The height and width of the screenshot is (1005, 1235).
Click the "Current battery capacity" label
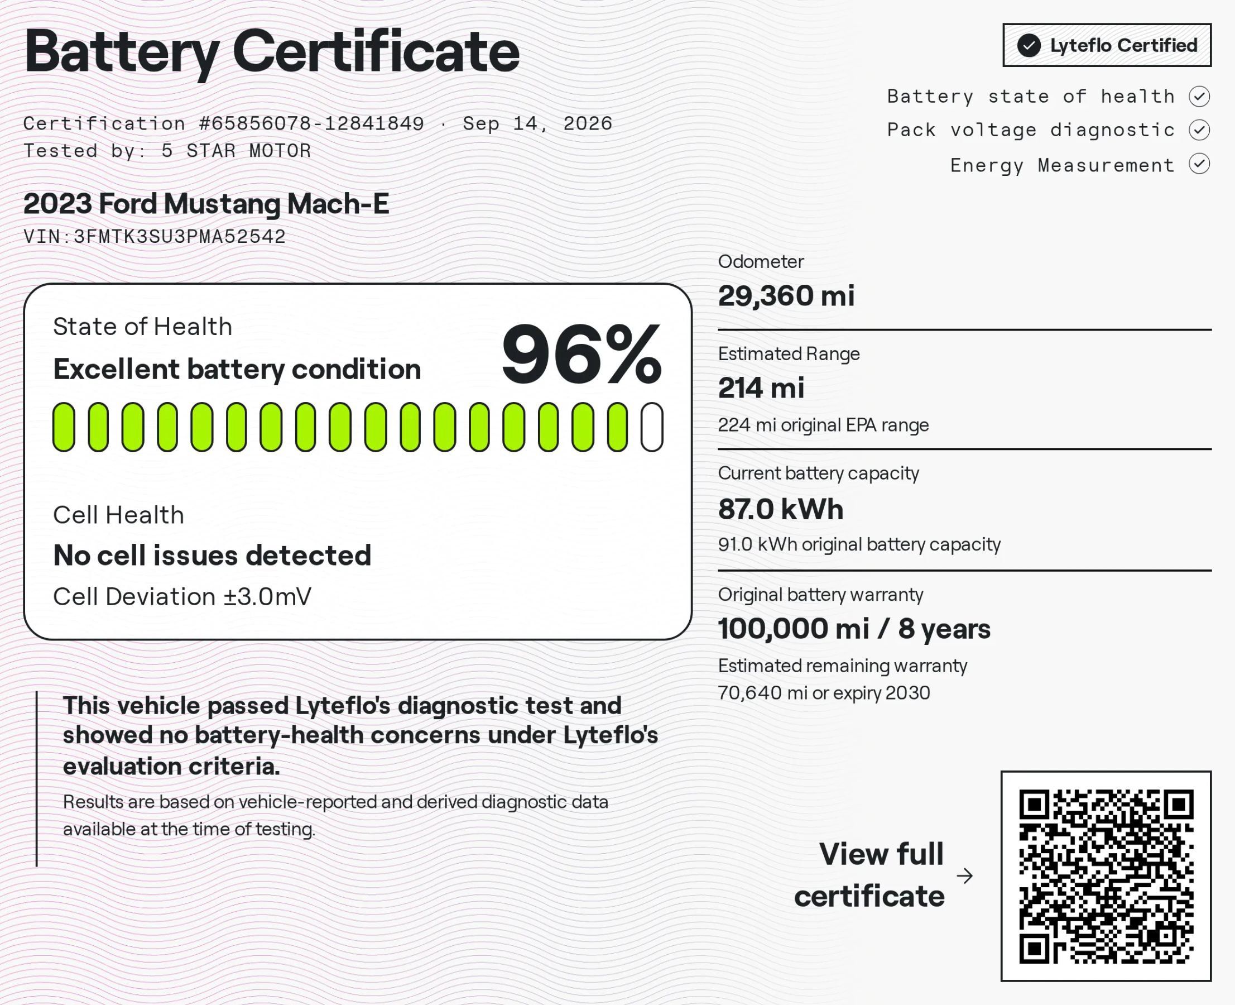click(818, 473)
